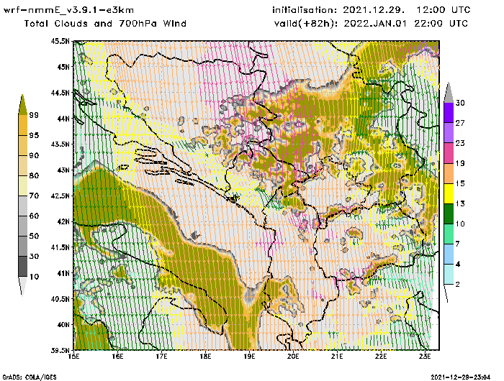Screen dimensions: 504x381
Task: Click the 17E longitude axis label
Action: coord(162,357)
